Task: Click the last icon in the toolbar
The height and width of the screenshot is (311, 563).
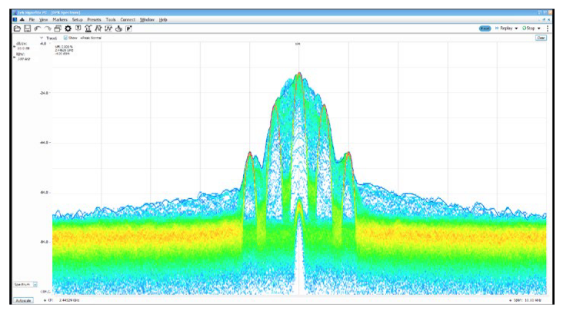Action: point(128,28)
